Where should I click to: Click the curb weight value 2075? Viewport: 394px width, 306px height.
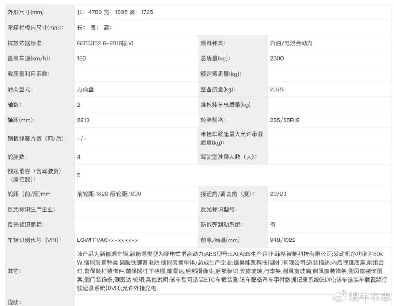click(x=277, y=89)
